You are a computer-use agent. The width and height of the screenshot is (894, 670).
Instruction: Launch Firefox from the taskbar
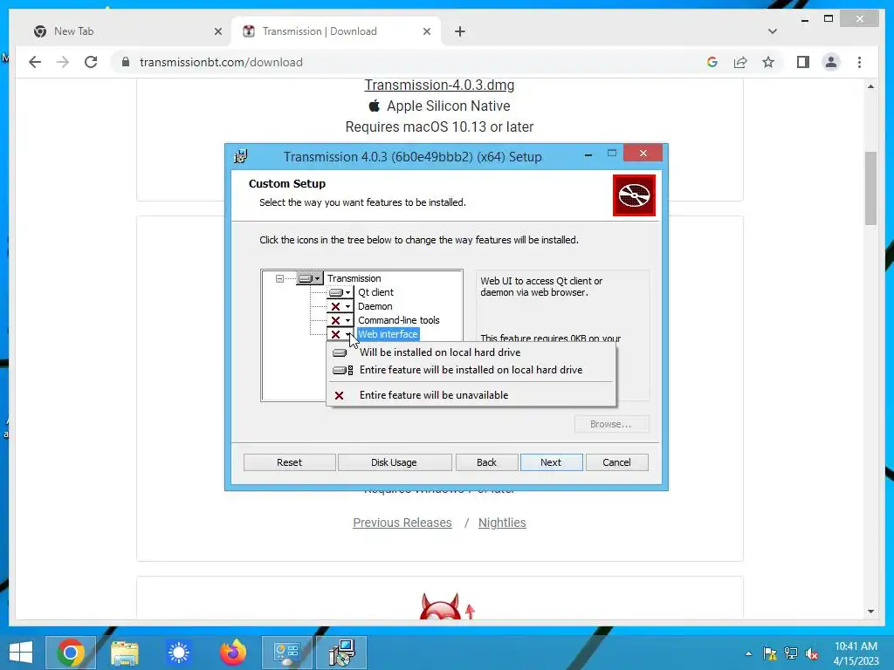tap(232, 653)
